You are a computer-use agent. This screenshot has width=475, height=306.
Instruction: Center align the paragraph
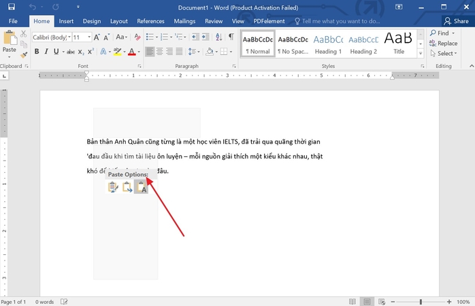pos(159,52)
